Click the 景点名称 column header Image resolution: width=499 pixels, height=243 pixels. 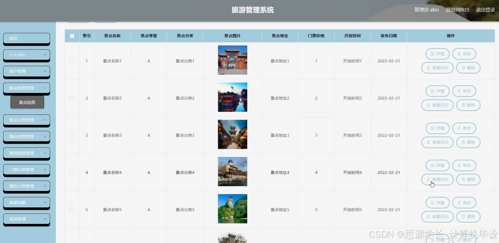point(112,36)
